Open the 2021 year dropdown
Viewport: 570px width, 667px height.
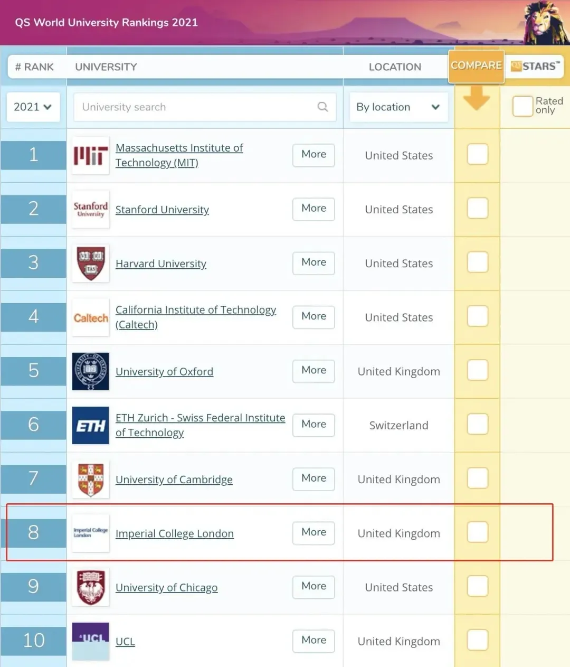coord(33,107)
